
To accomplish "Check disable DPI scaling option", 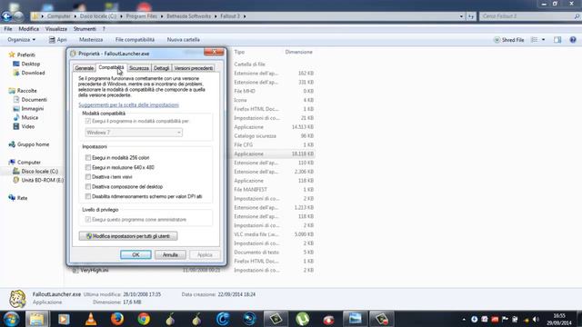I will click(x=88, y=196).
